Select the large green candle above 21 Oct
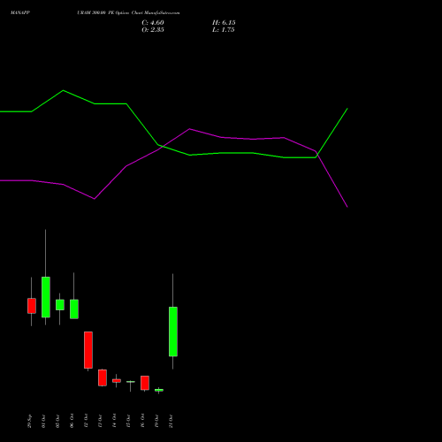Viewport: 442px width, 442px height. [x=173, y=331]
